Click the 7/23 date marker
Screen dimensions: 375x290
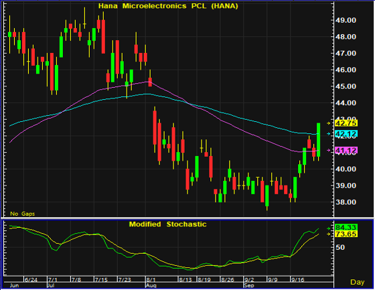coord(125,280)
